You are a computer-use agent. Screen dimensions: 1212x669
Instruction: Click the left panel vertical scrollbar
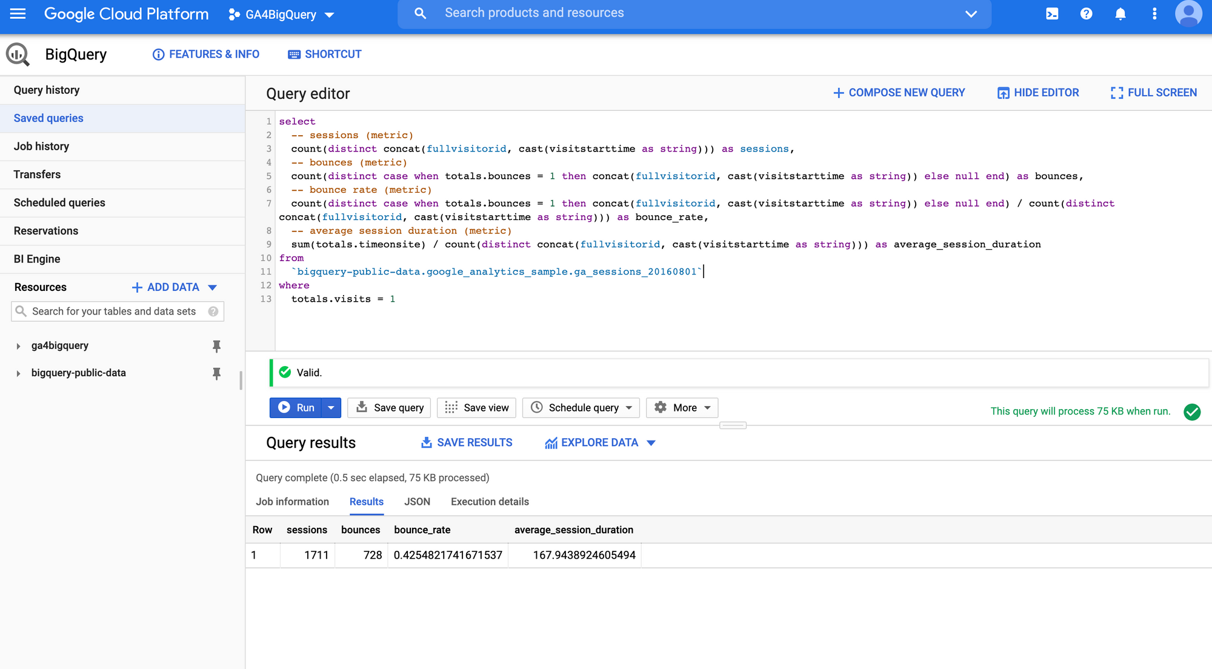pyautogui.click(x=241, y=380)
